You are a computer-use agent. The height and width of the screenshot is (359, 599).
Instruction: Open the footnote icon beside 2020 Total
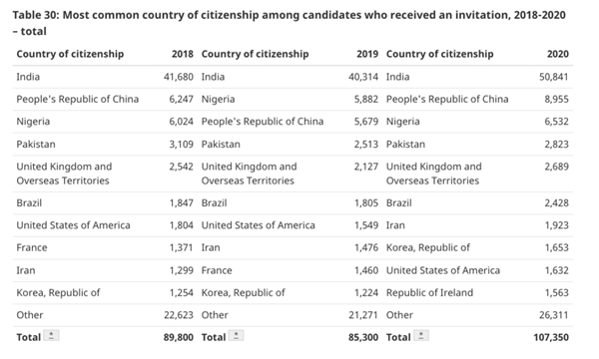tap(421, 336)
